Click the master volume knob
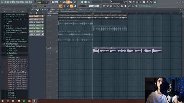The height and width of the screenshot is (103, 184). 35,2
